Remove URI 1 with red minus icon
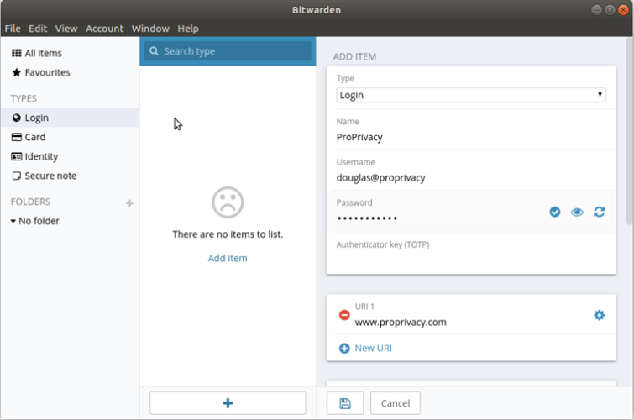This screenshot has height=420, width=634. [x=344, y=315]
